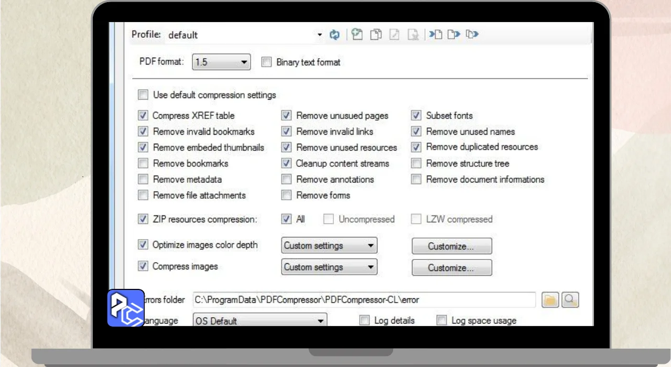
Task: Open the Profile dropdown arrow
Action: pyautogui.click(x=320, y=35)
